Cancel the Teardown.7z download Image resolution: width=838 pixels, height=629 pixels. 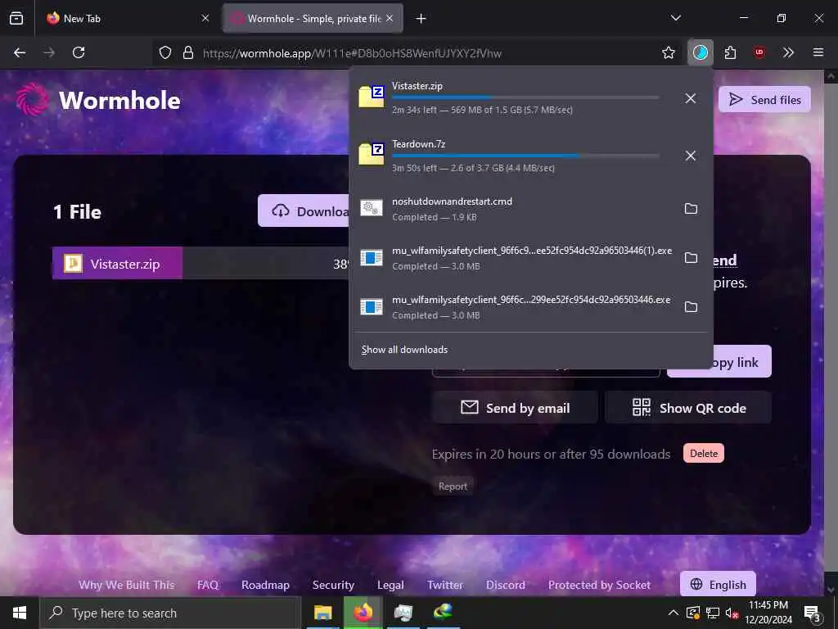tap(691, 156)
